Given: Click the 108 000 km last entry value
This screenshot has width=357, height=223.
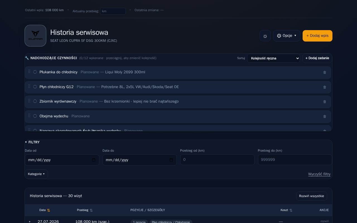Looking at the screenshot, I should pyautogui.click(x=54, y=10).
